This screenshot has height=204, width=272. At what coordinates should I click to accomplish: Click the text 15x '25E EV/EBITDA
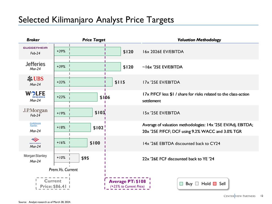click(161, 113)
